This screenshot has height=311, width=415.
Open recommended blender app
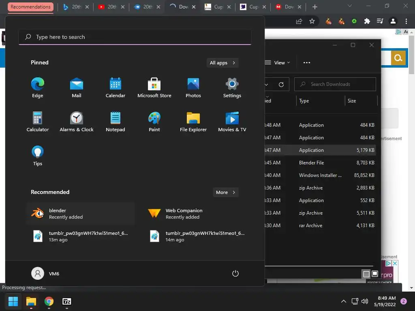pos(81,214)
